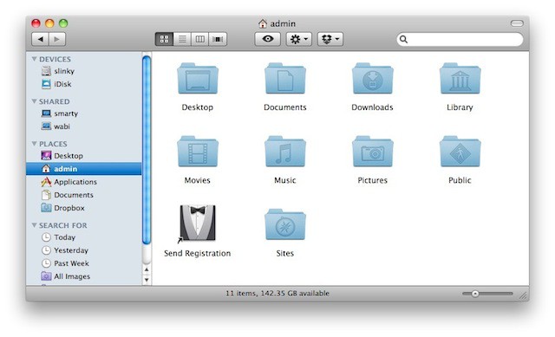Screen dimensions: 555x337
Task: Click the admin home icon in title bar
Action: [262, 23]
